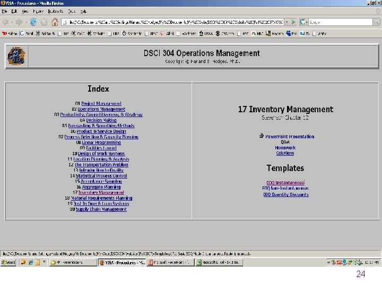Open the History menu
The image size is (382, 286).
[x=38, y=11]
